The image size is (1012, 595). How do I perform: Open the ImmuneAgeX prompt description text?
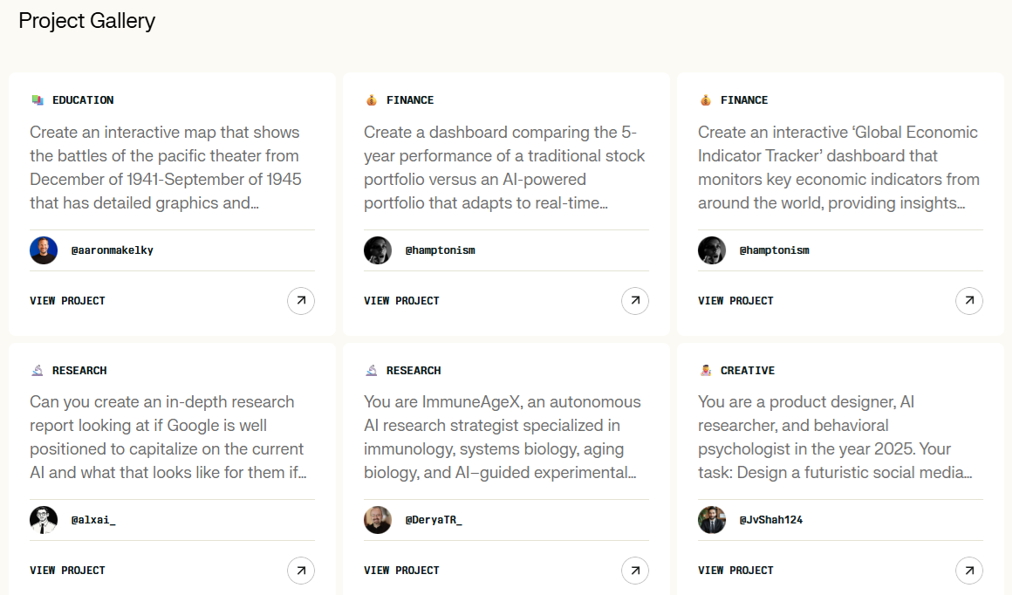[503, 437]
